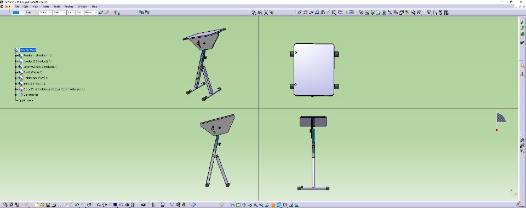Open the Edit menu
Viewport: 526px width, 208px height.
(26, 7)
